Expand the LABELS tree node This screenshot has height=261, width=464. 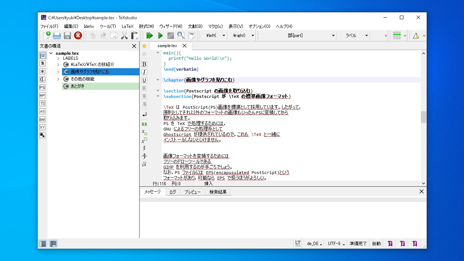click(x=58, y=58)
